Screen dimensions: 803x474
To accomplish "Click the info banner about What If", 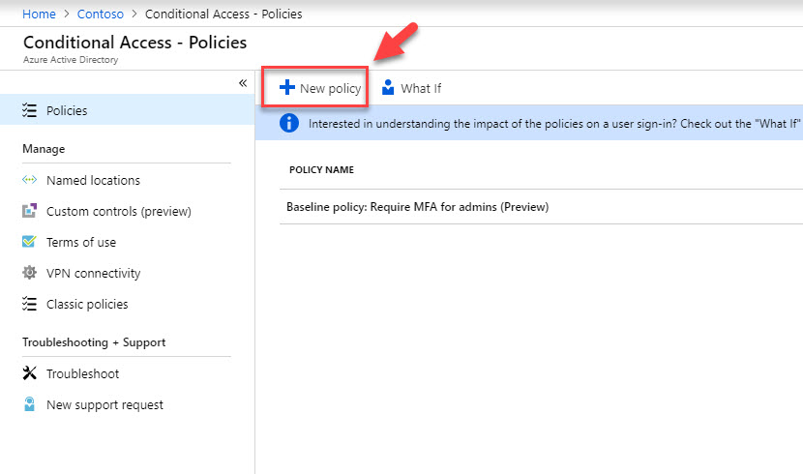I will point(529,123).
